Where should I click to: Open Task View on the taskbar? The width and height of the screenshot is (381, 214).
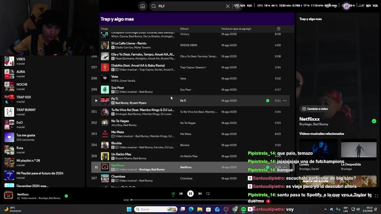182,209
